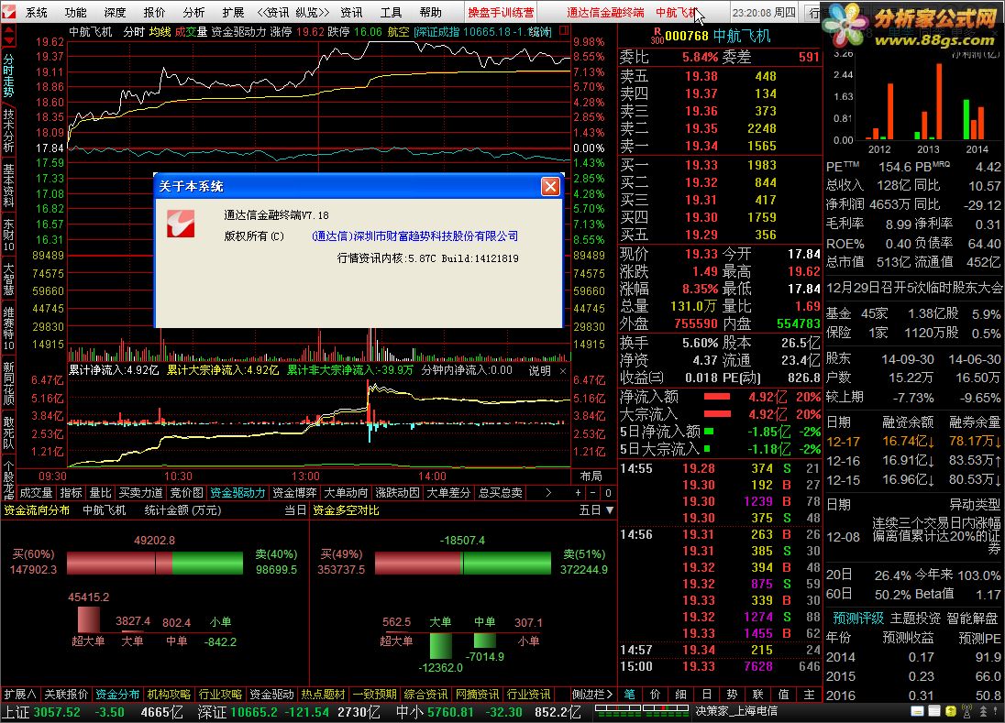The height and width of the screenshot is (723, 1005).
Task: Click the R300 margin marker before 000768
Action: pos(657,36)
